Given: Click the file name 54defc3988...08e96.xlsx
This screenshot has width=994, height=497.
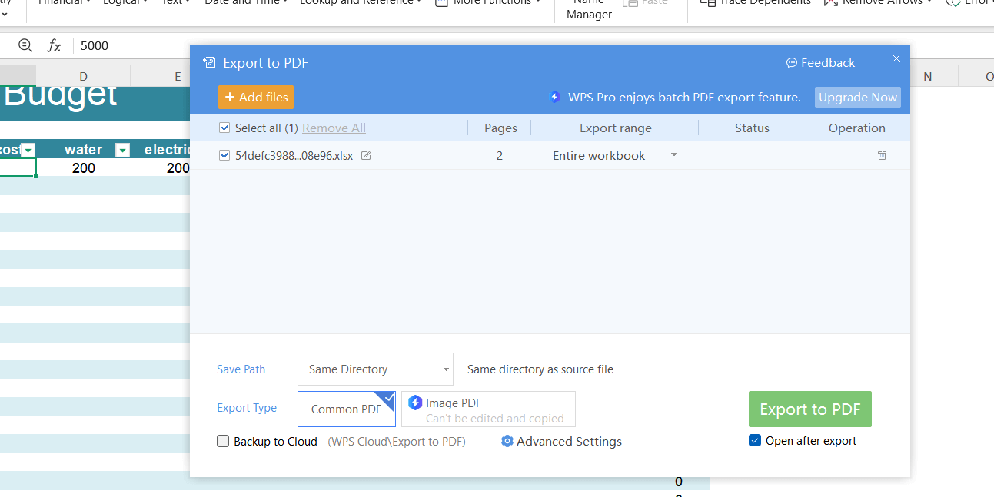Looking at the screenshot, I should click(294, 155).
